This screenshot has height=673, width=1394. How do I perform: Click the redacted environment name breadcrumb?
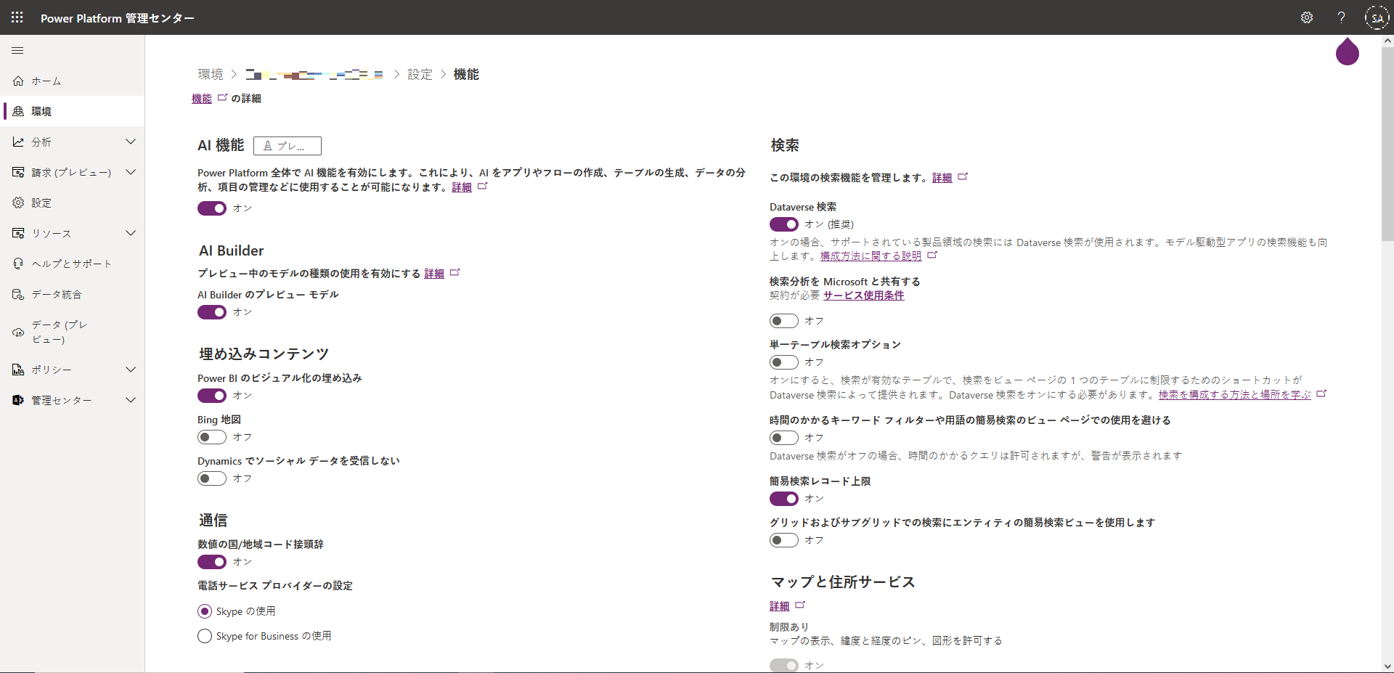(314, 74)
